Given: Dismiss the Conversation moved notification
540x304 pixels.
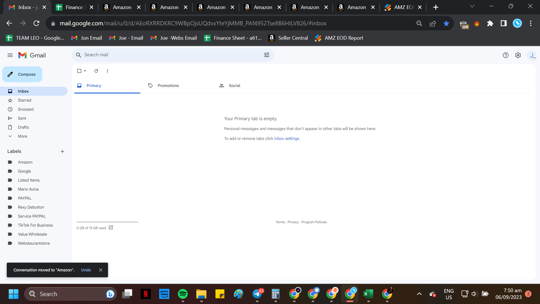Looking at the screenshot, I should [x=101, y=270].
